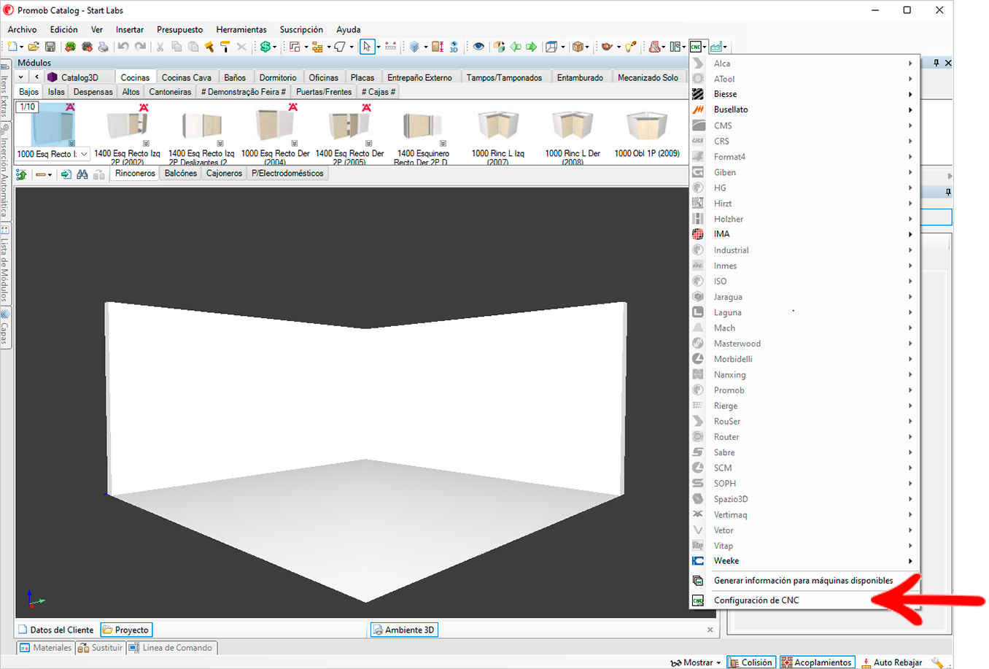989x669 pixels.
Task: Choose Morbidelli from the CNC menu
Action: (x=804, y=359)
